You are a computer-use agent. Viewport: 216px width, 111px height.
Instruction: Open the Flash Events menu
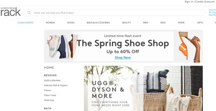25,23
